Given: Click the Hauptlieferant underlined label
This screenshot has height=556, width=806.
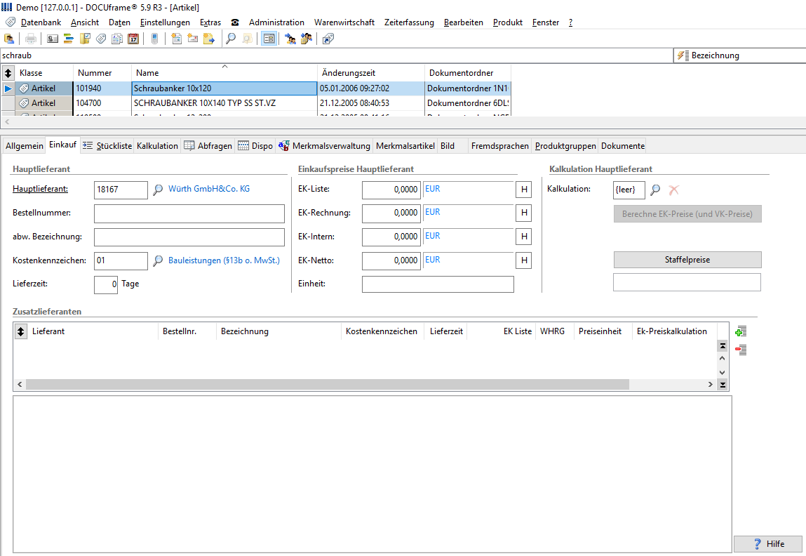Looking at the screenshot, I should (x=40, y=189).
